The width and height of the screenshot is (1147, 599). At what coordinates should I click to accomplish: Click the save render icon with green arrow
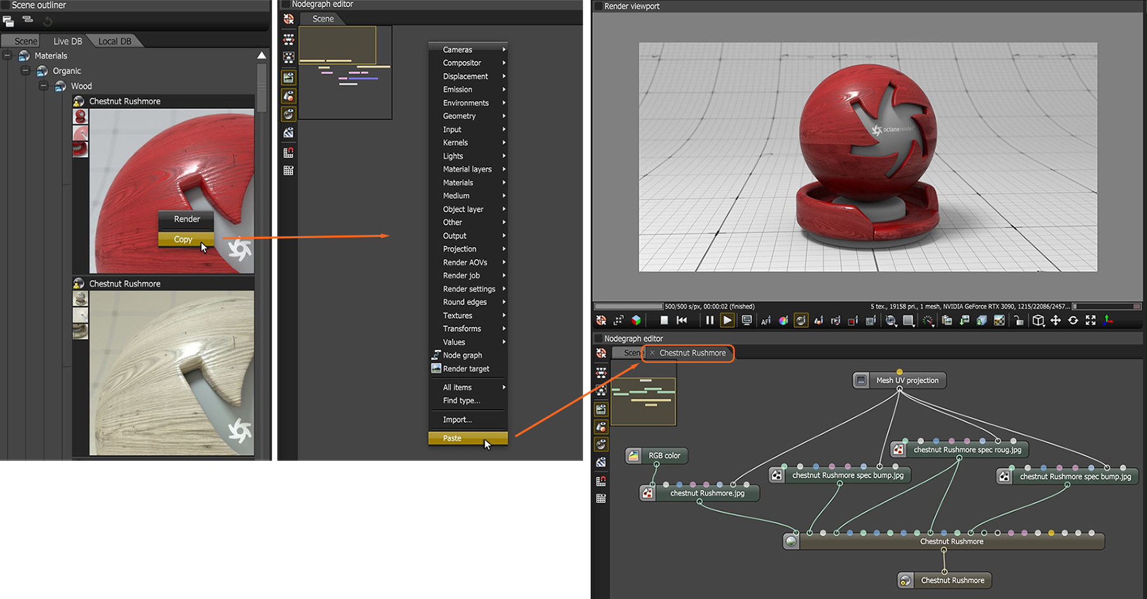point(964,320)
